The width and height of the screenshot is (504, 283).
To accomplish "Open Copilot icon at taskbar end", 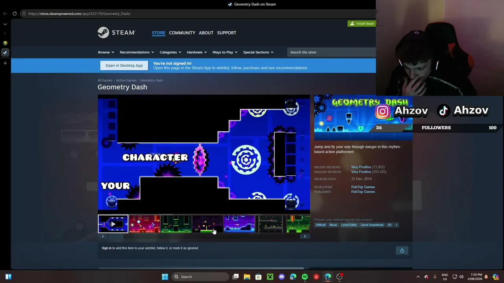I will tap(496, 277).
